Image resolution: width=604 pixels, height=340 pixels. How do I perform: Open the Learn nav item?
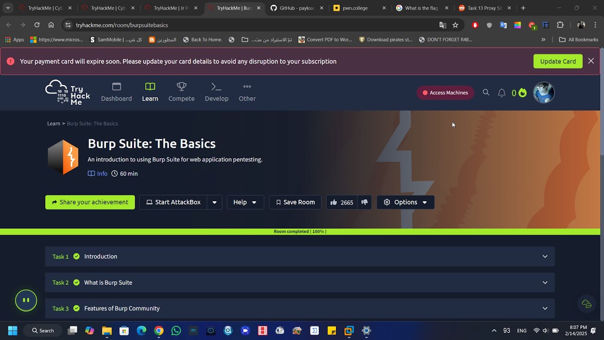point(150,93)
